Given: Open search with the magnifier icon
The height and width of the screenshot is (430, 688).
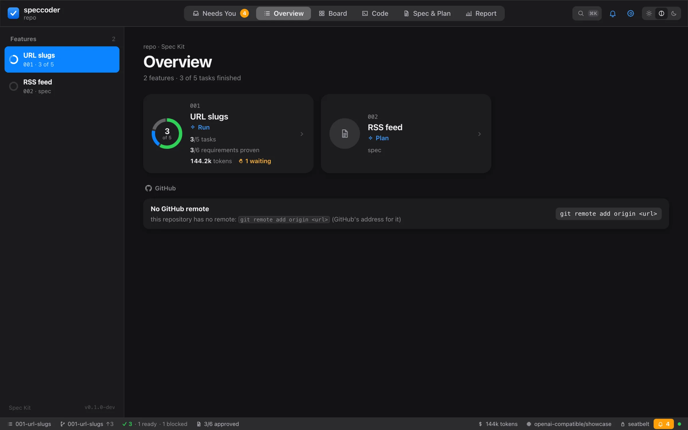Looking at the screenshot, I should (x=581, y=13).
